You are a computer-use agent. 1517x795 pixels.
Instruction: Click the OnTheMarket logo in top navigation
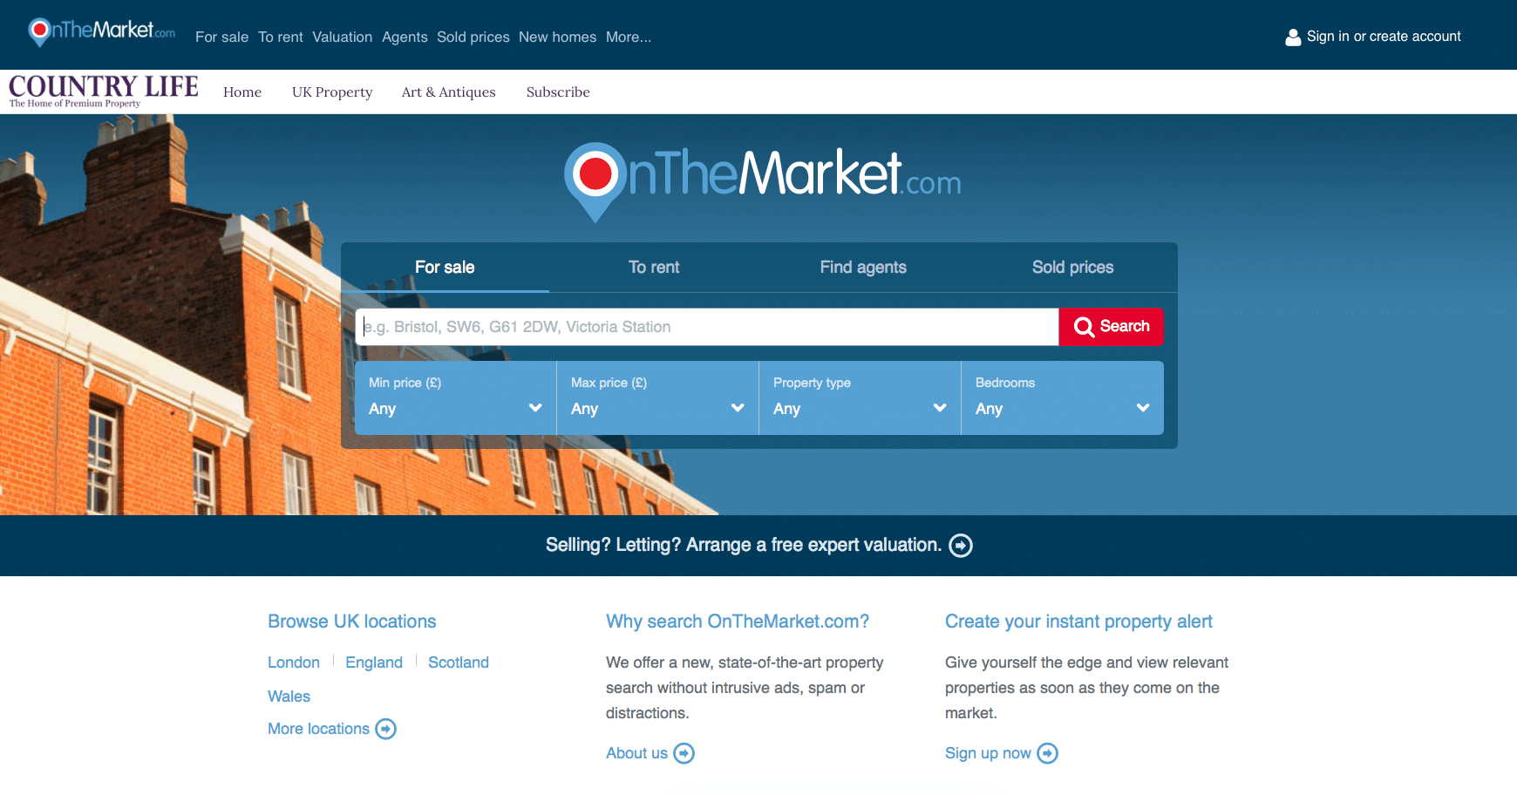(101, 32)
